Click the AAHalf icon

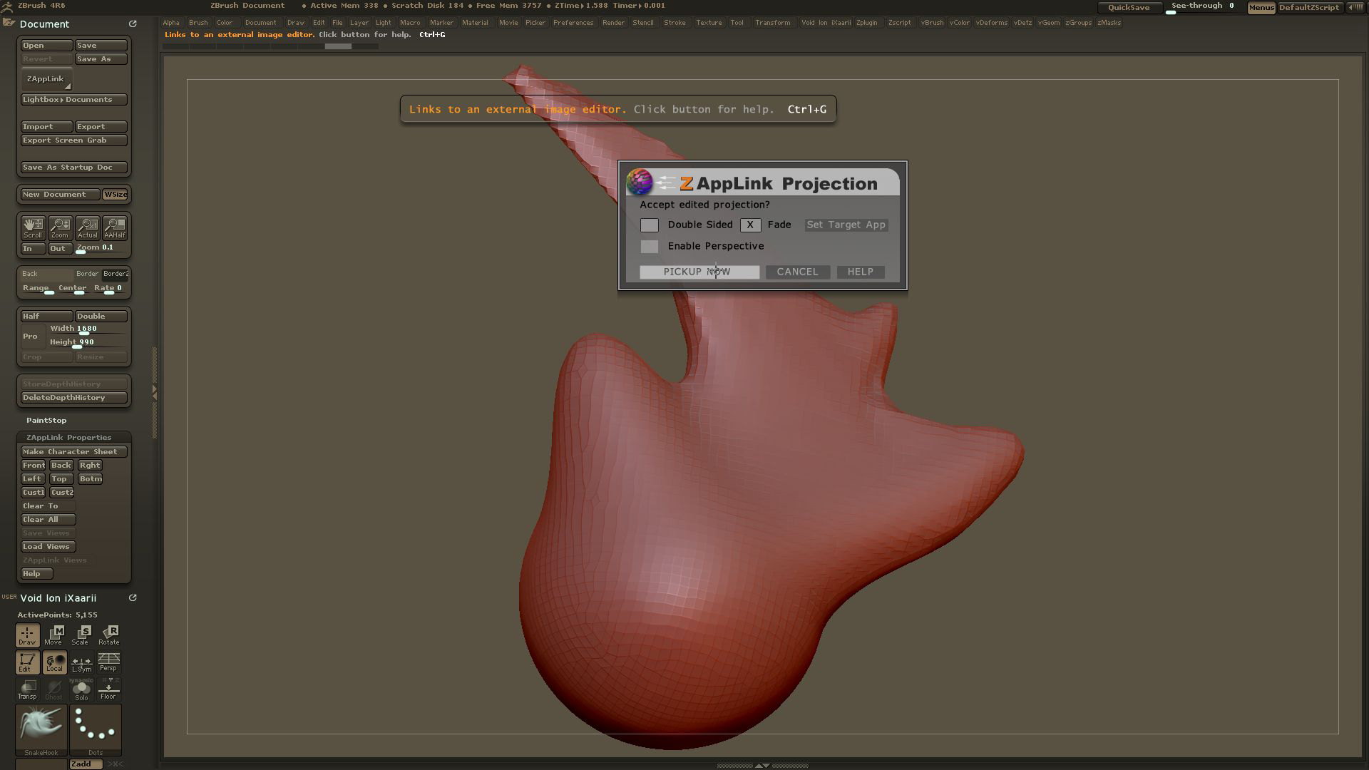point(115,228)
